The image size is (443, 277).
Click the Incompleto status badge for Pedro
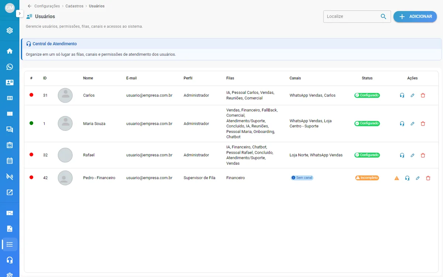tap(367, 178)
